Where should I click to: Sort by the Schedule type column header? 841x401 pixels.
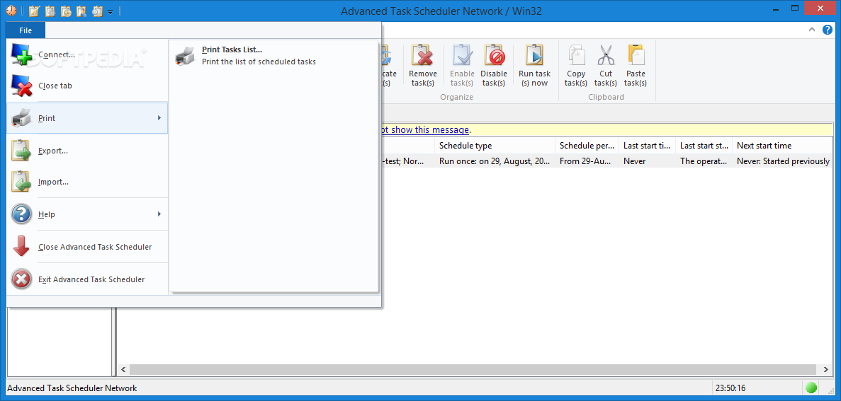(495, 146)
